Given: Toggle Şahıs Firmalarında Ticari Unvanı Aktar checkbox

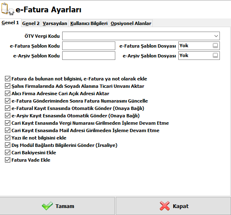Looking at the screenshot, I should [x=7, y=86].
